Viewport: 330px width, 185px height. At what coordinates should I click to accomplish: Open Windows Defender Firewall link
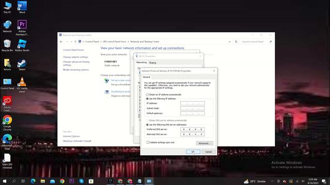point(77,141)
